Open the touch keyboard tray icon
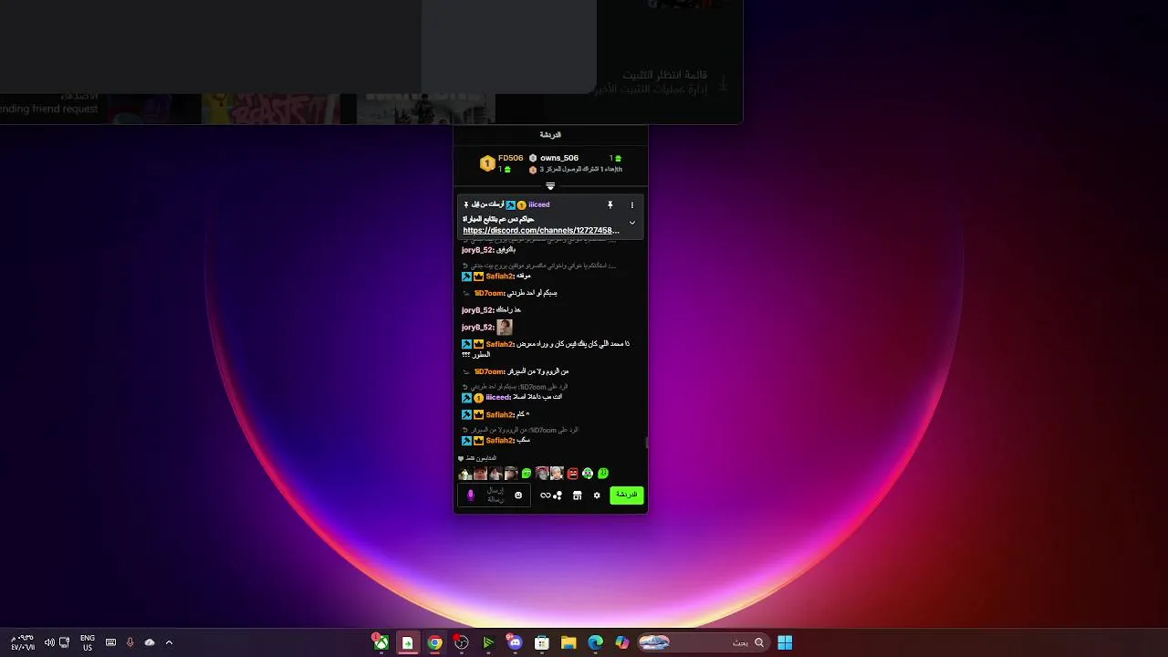1168x657 pixels. (x=110, y=642)
